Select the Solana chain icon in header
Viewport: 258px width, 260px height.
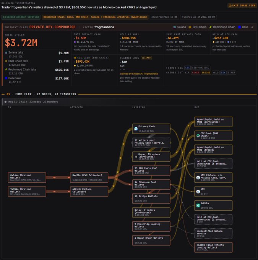pos(174,27)
